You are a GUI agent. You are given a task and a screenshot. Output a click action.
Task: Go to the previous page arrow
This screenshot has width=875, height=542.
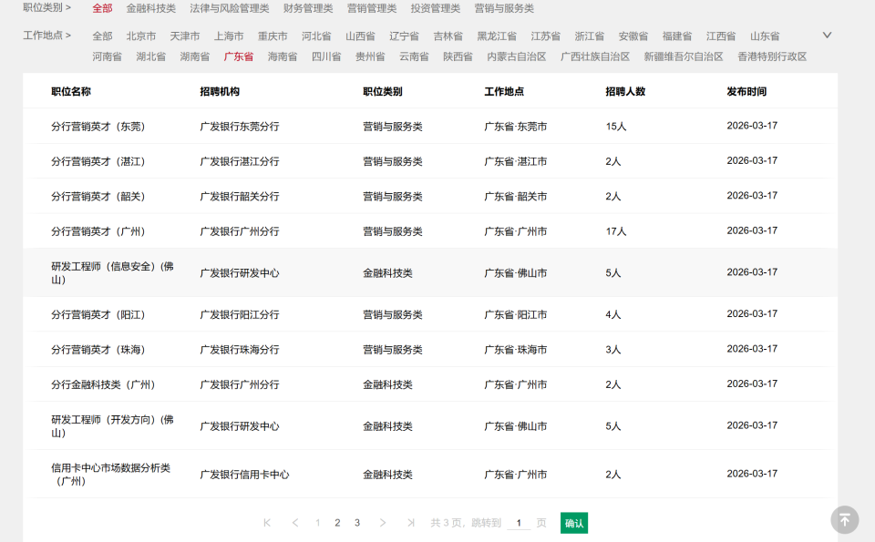coord(295,523)
